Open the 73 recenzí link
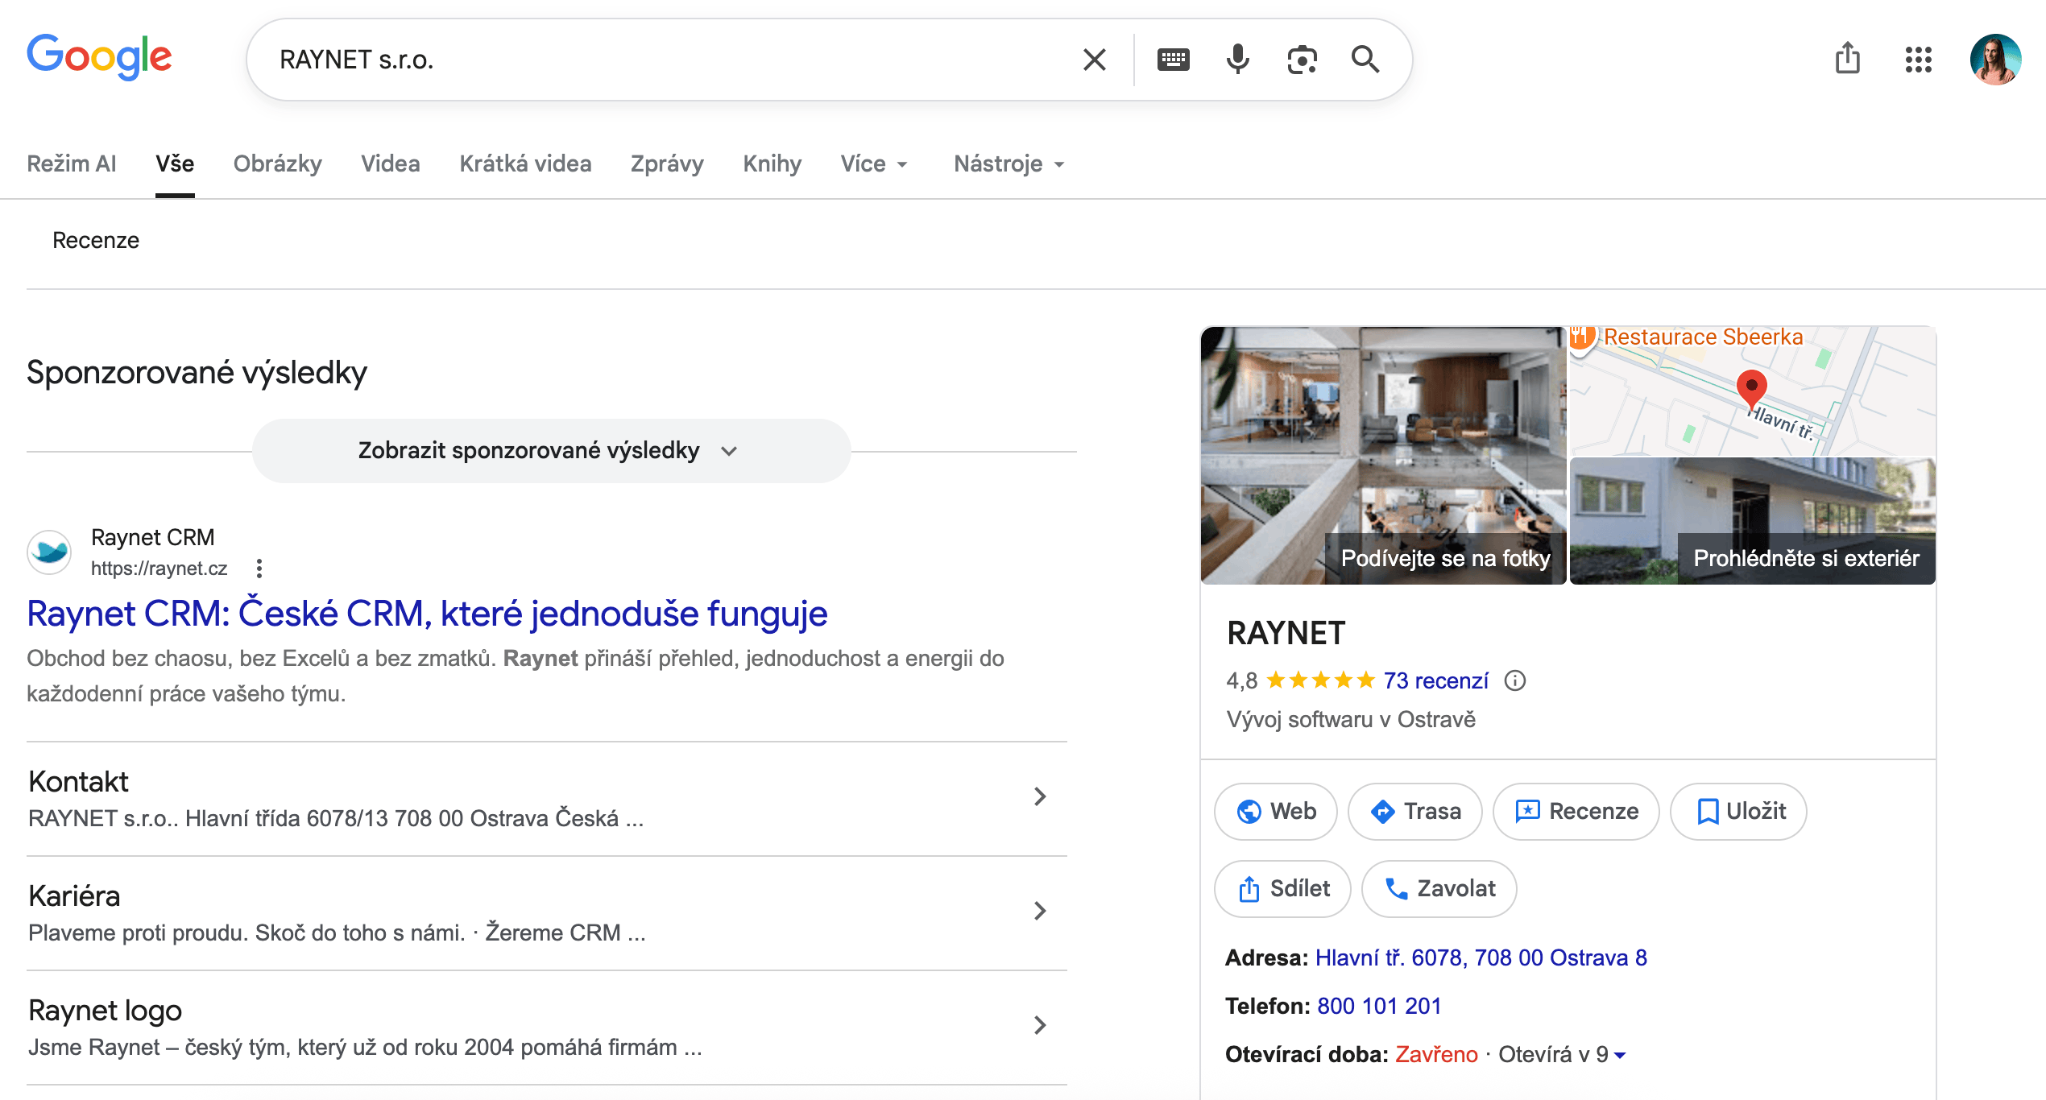This screenshot has width=2046, height=1100. [x=1436, y=681]
